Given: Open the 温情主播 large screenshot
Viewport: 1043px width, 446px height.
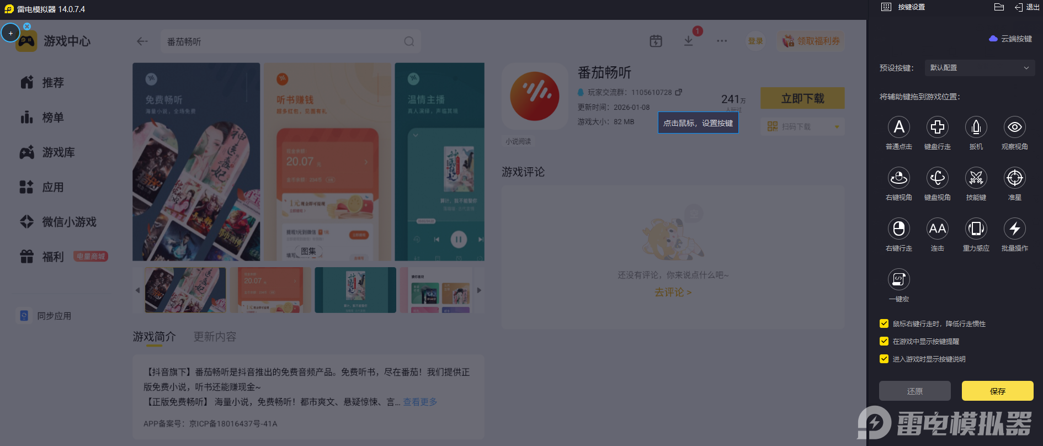Looking at the screenshot, I should coord(440,162).
